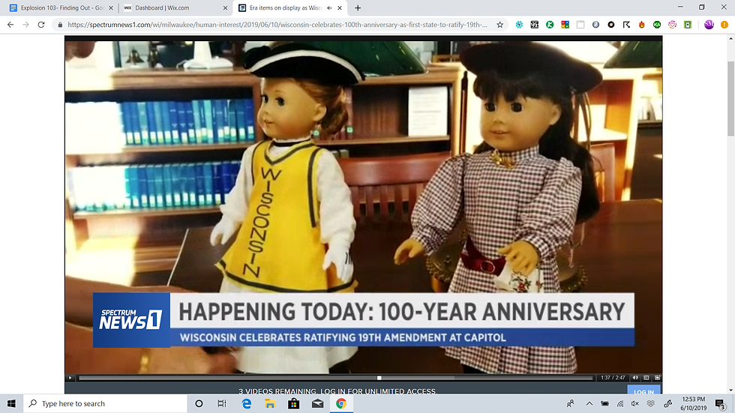Open the flame face extension
735x413 pixels.
[642, 25]
